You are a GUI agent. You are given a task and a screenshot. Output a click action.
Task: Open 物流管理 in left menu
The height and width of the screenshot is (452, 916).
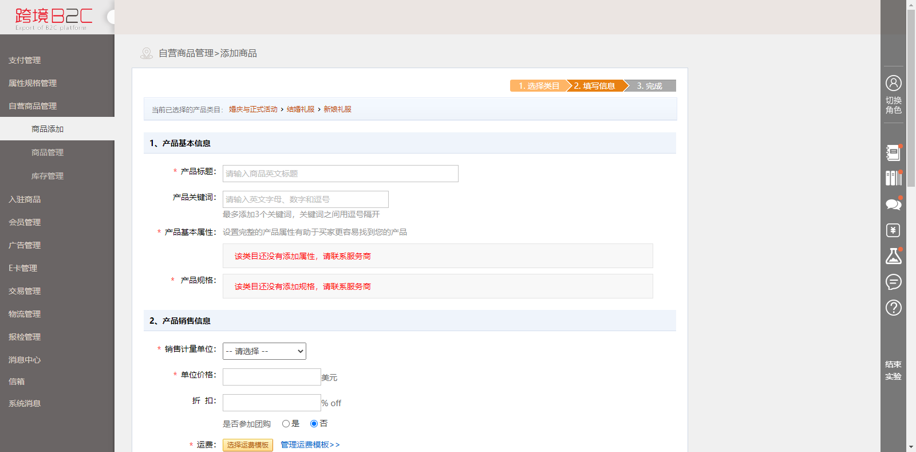click(25, 314)
